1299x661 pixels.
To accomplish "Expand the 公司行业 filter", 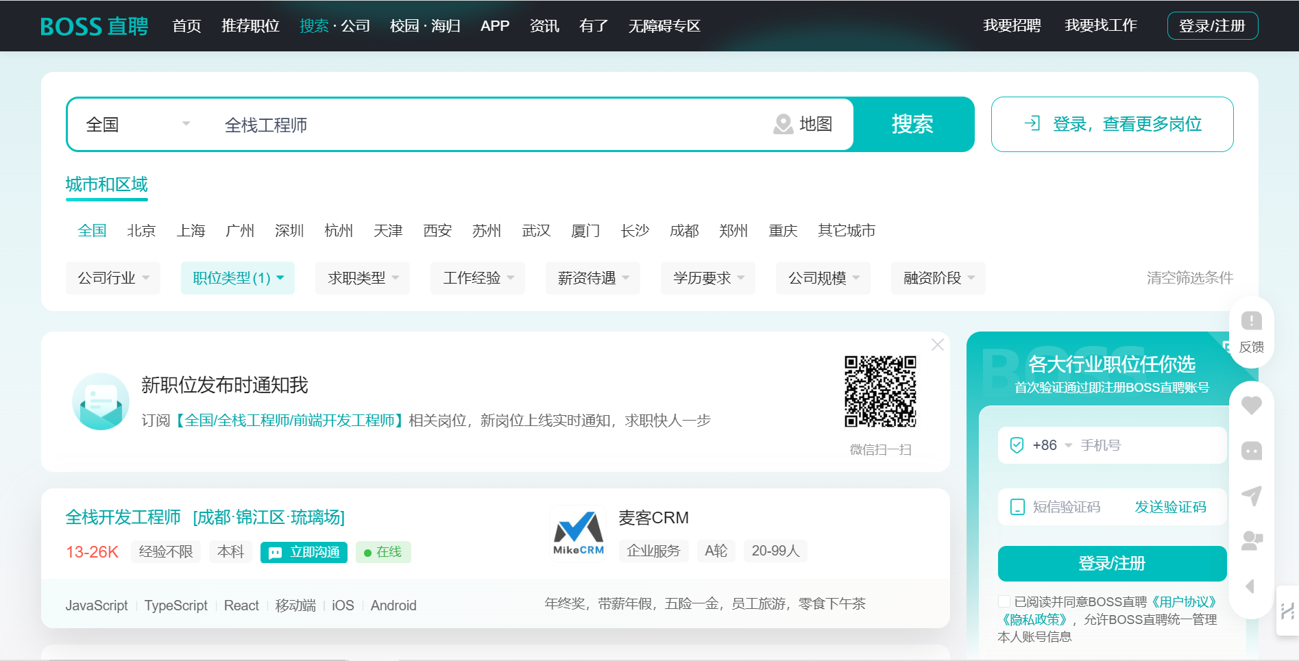I will pos(113,278).
